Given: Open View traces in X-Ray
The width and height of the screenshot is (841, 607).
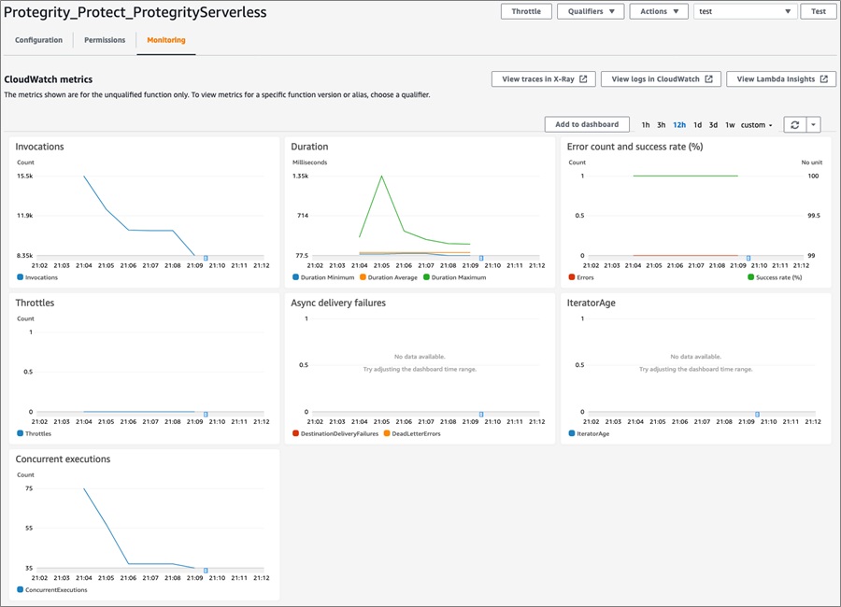Looking at the screenshot, I should 543,78.
